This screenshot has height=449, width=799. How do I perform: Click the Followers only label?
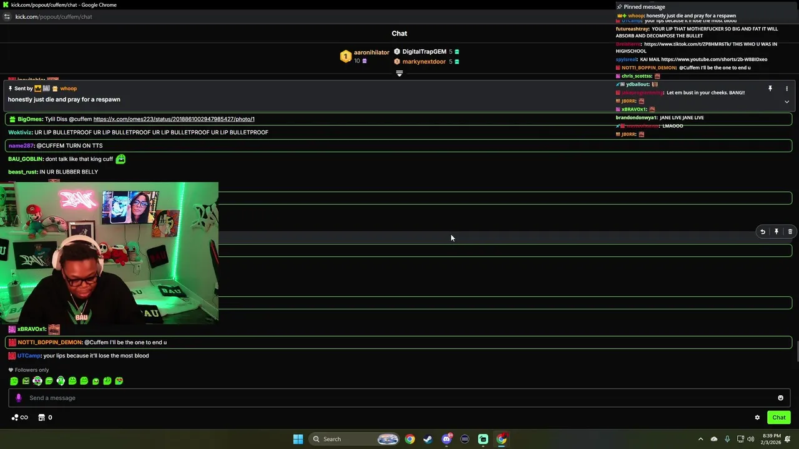[31, 370]
